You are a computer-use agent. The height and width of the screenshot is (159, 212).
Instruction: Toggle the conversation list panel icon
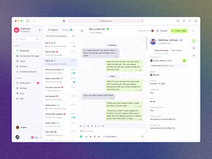tap(82, 31)
